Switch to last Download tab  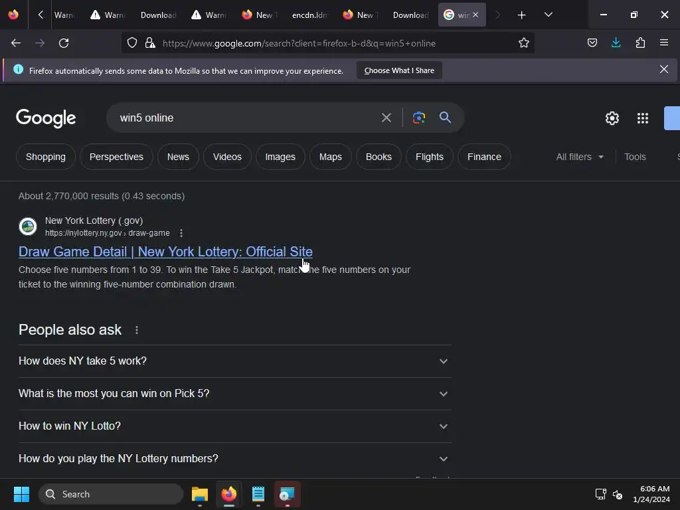(410, 15)
